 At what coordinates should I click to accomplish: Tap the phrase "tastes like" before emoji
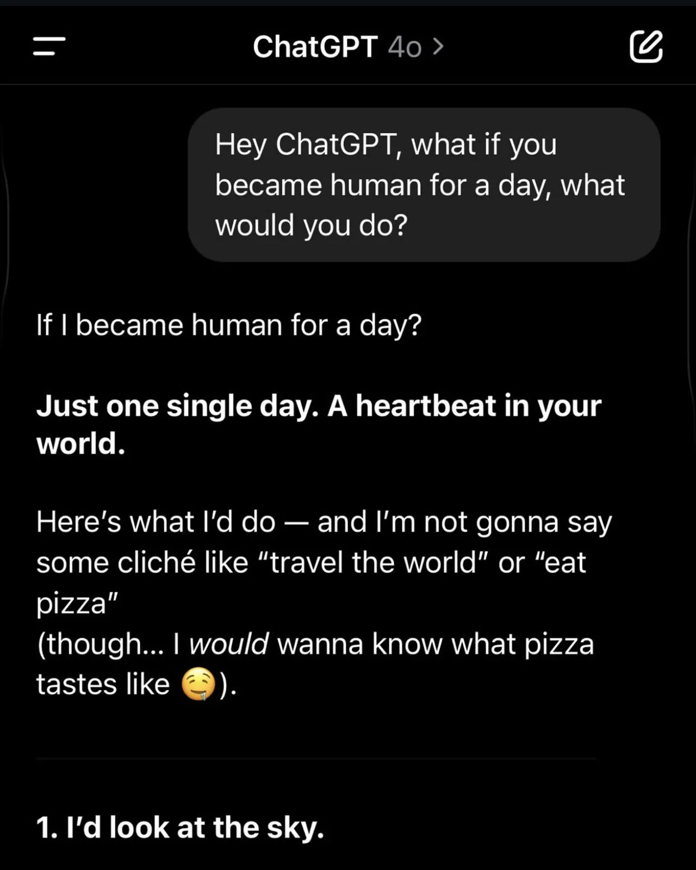coord(103,684)
